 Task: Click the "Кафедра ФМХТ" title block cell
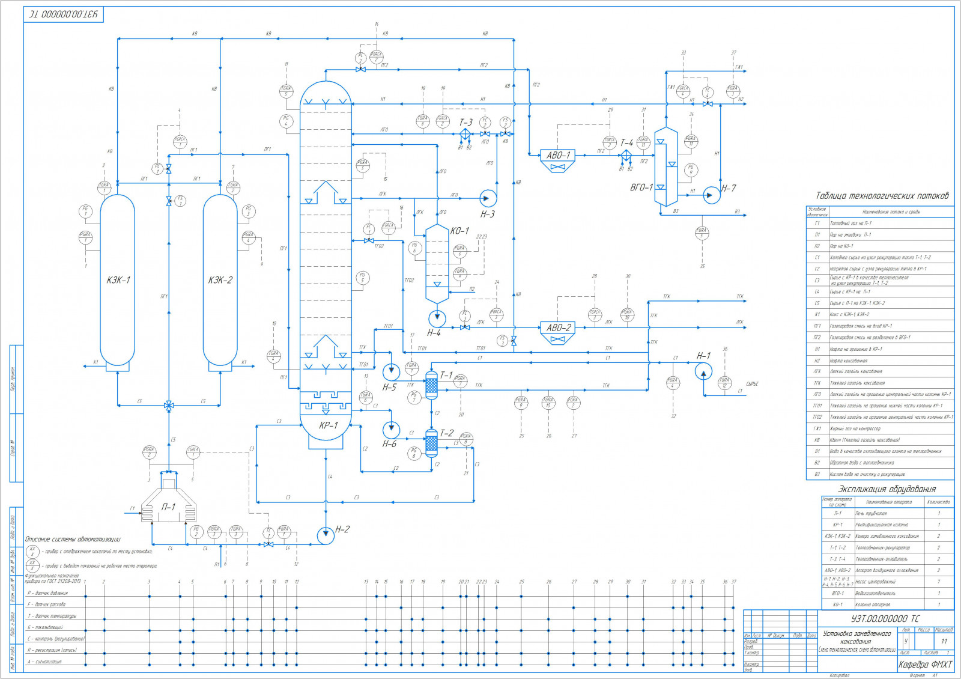coord(925,664)
